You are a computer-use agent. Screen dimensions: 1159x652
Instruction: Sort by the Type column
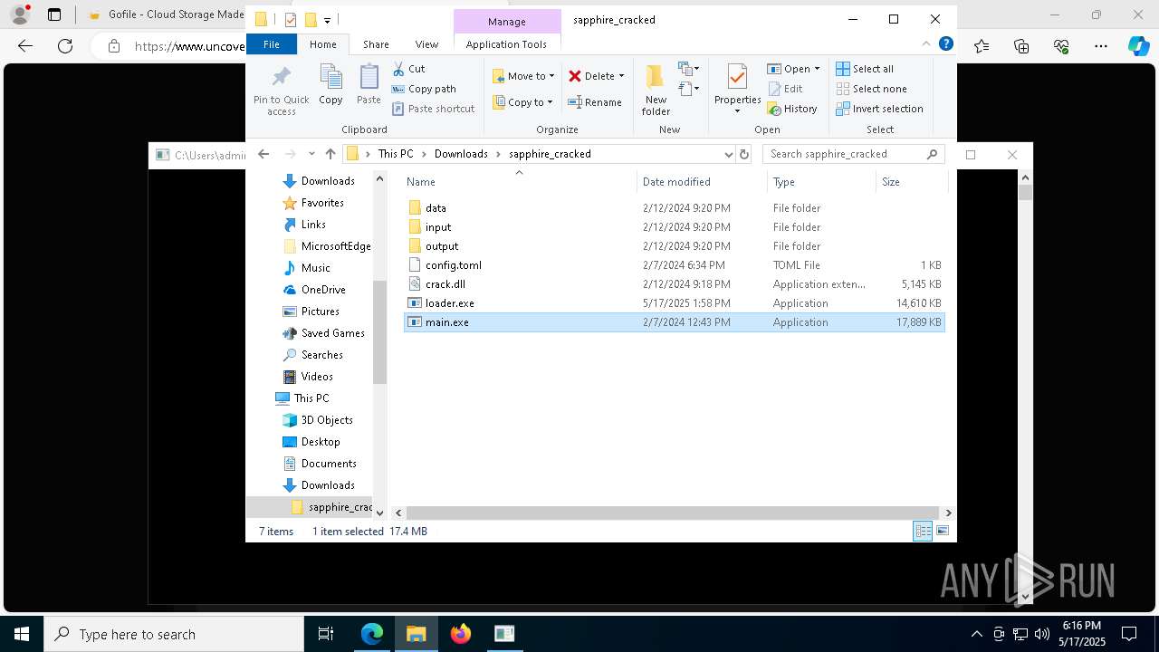(821, 182)
